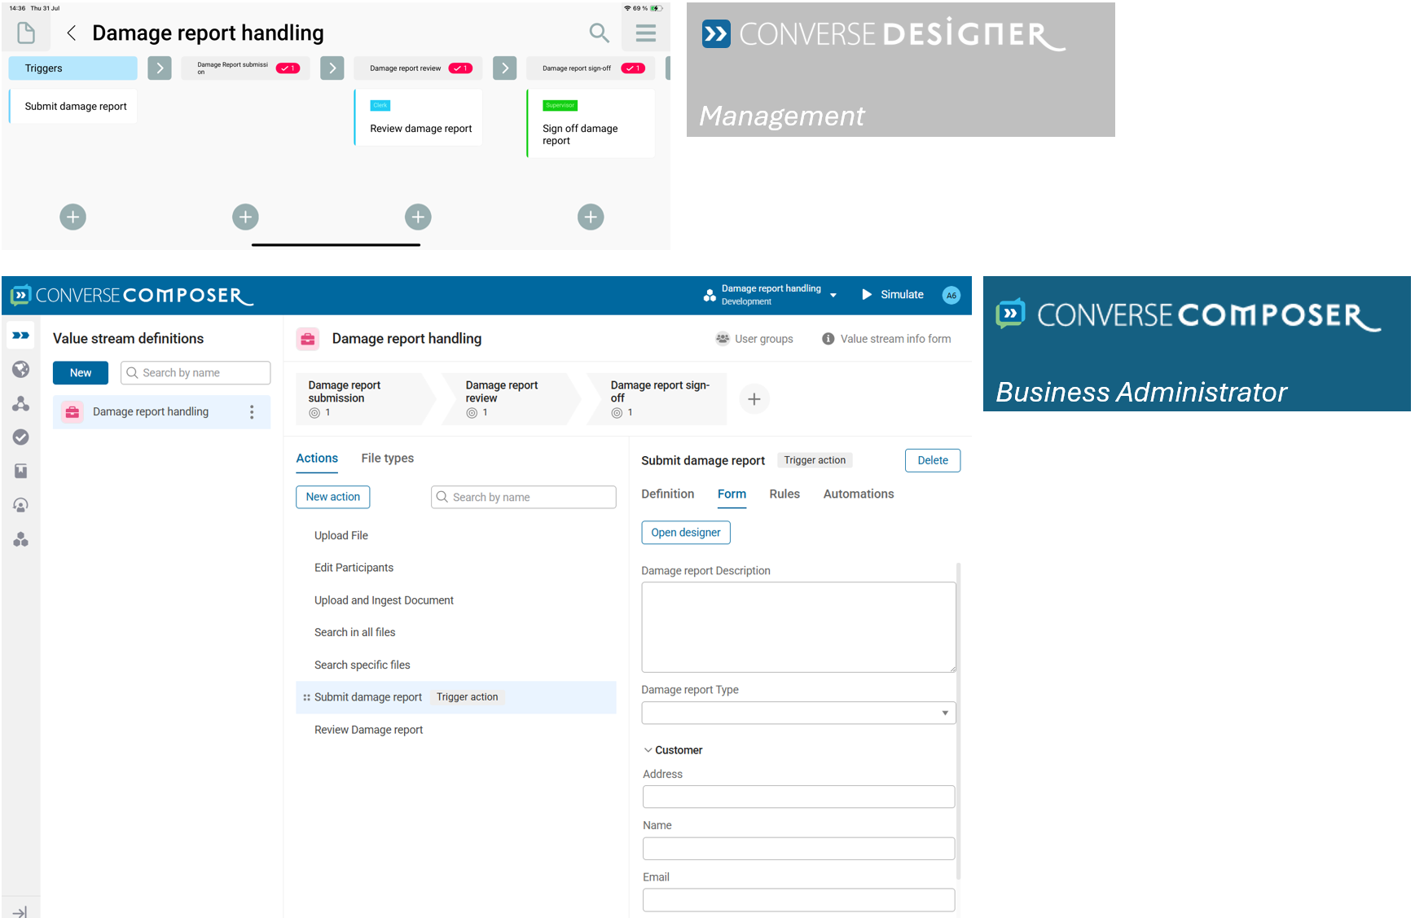Viewport: 1415px width, 918px height.
Task: Collapse the Customer section
Action: pos(648,750)
